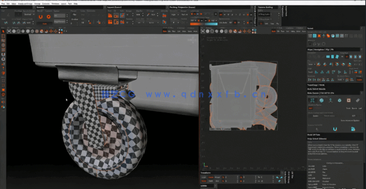Click the dashed rectangle selection icon in Select panel
Viewport: 366px width, 189px height.
[310, 44]
